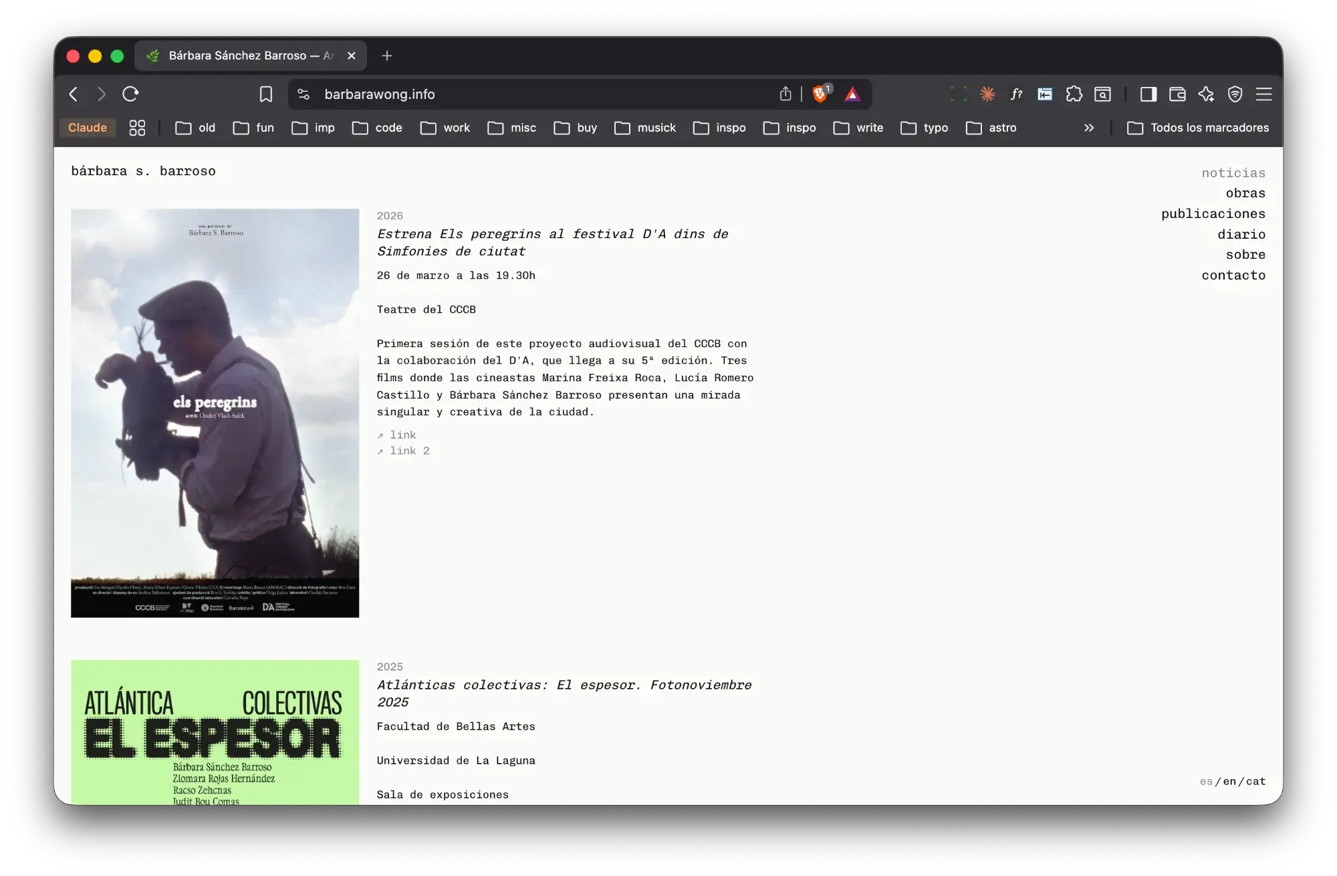Open the Atlánticas colectivas news title
This screenshot has height=876, width=1337.
point(564,693)
